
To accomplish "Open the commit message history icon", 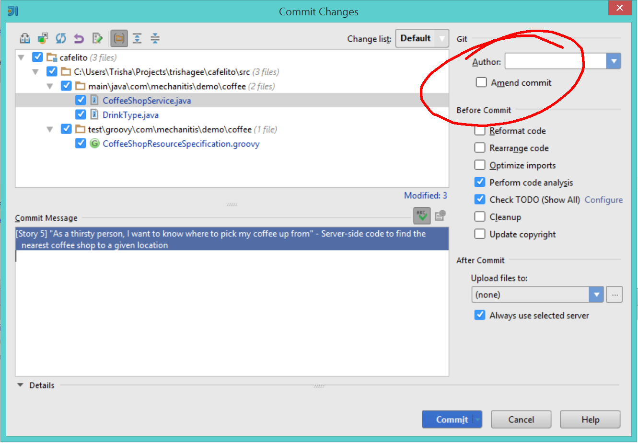I will (440, 216).
